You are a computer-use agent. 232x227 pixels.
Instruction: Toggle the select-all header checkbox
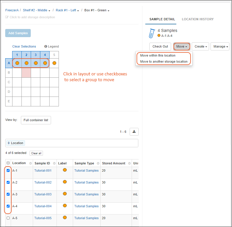point(8,163)
